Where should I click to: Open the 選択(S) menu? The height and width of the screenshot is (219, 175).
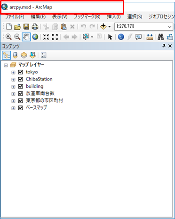135,16
